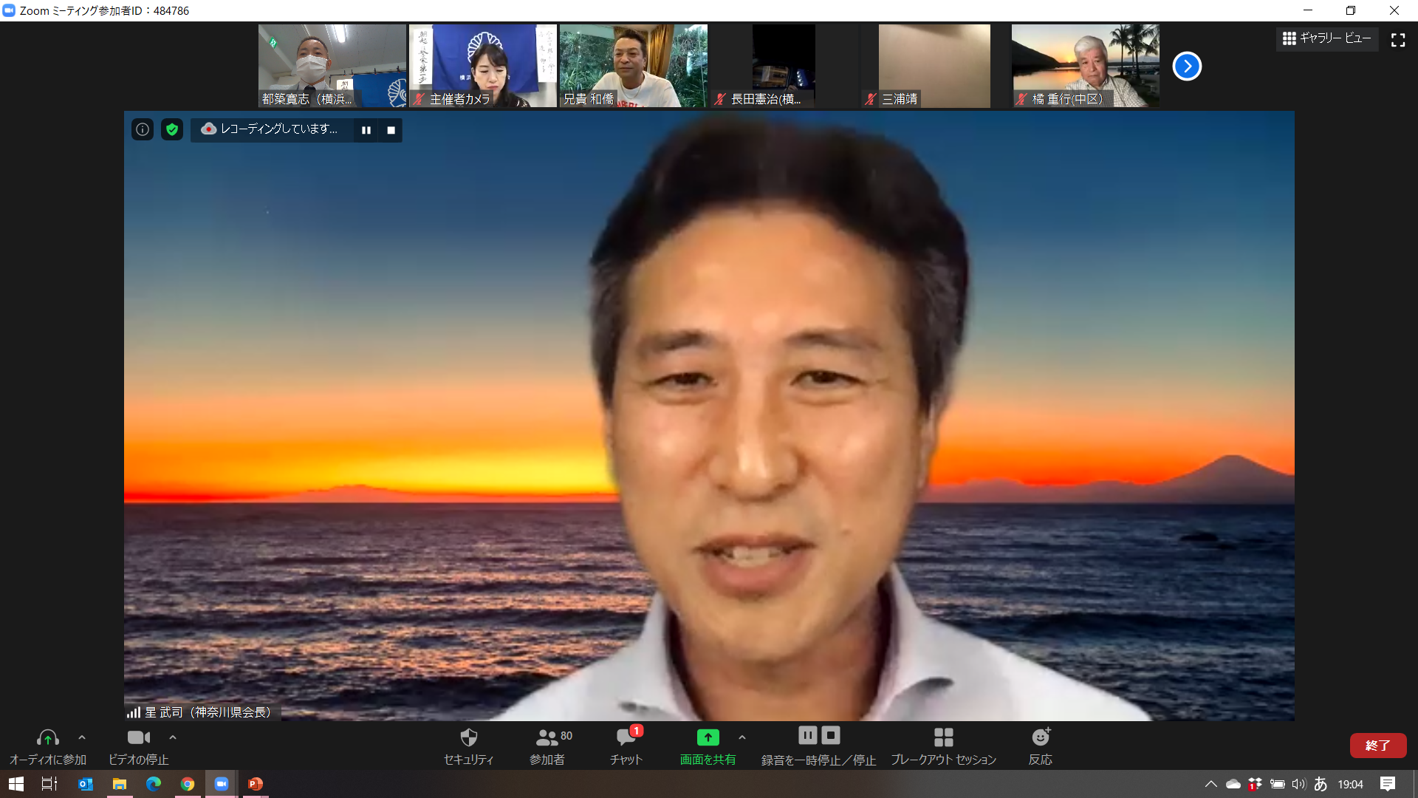Expand the share screen options arrow
This screenshot has height=798, width=1418.
pyautogui.click(x=742, y=737)
